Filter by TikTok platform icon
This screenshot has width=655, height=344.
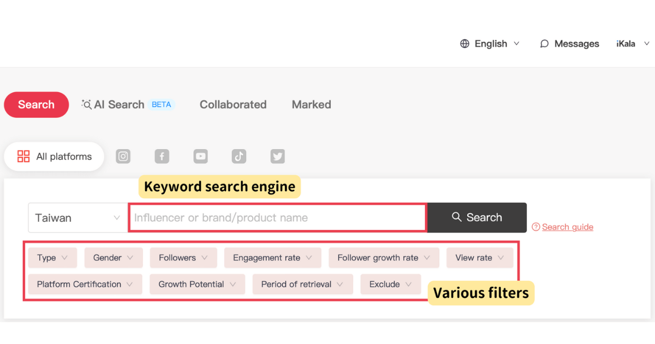239,157
